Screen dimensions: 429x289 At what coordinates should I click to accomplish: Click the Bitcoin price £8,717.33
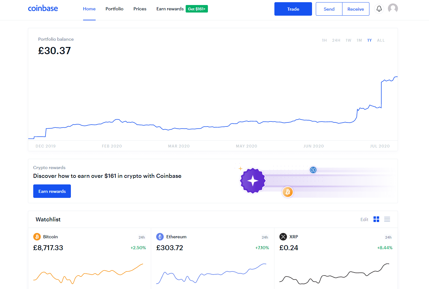[48, 248]
